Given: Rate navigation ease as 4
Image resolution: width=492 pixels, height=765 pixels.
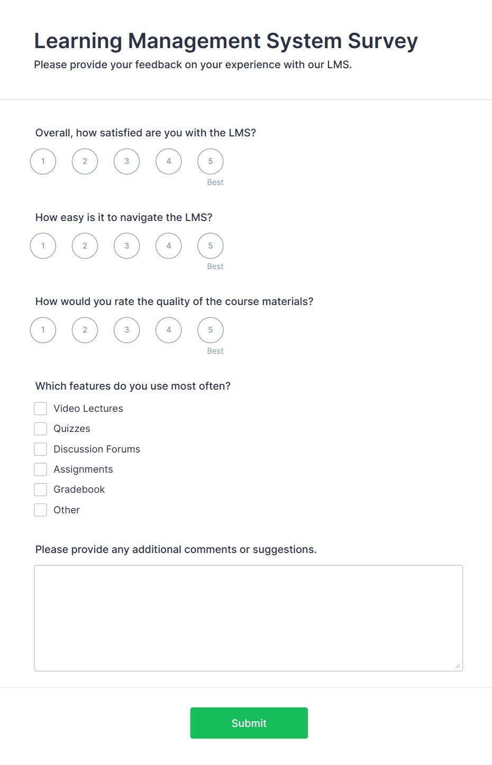Looking at the screenshot, I should point(168,245).
